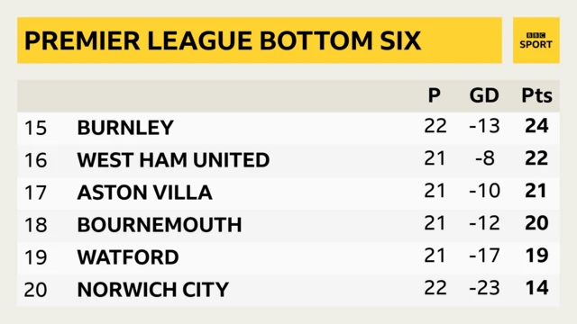Select the Pts column header
Viewport: 577px width, 324px height.
point(537,95)
